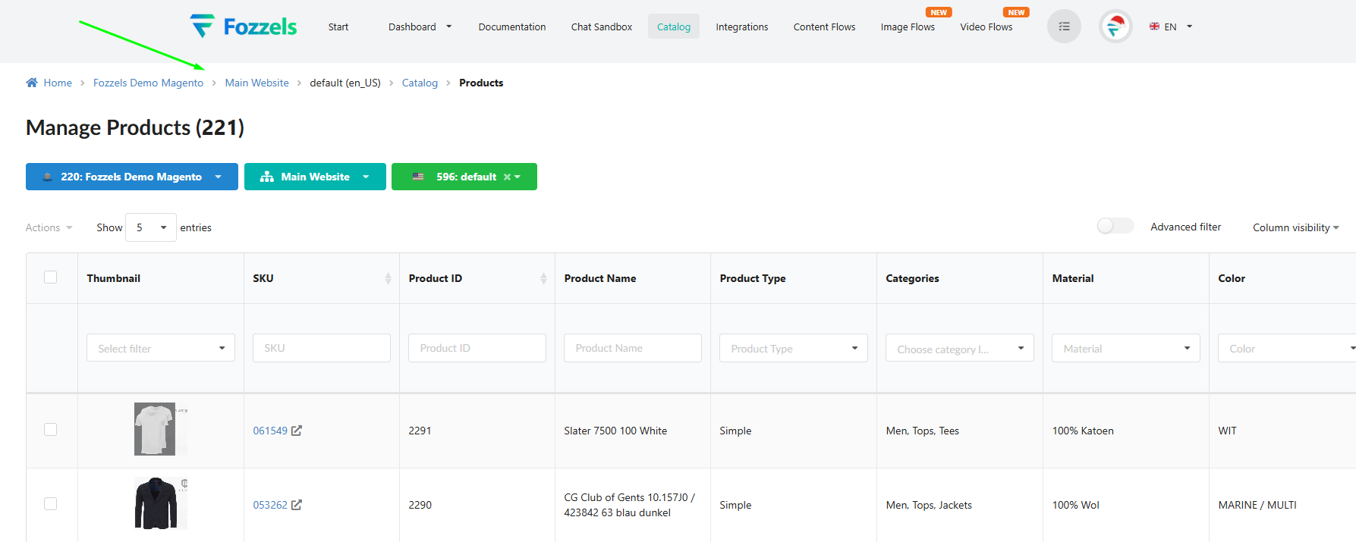This screenshot has width=1356, height=542.
Task: Click 'default (en_US)' breadcrumb text
Action: 345,83
